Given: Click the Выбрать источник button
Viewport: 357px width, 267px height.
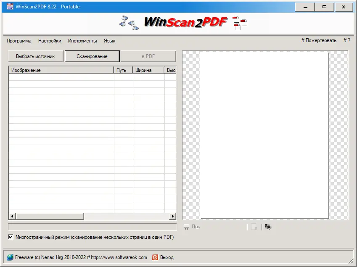Looking at the screenshot, I should point(35,56).
